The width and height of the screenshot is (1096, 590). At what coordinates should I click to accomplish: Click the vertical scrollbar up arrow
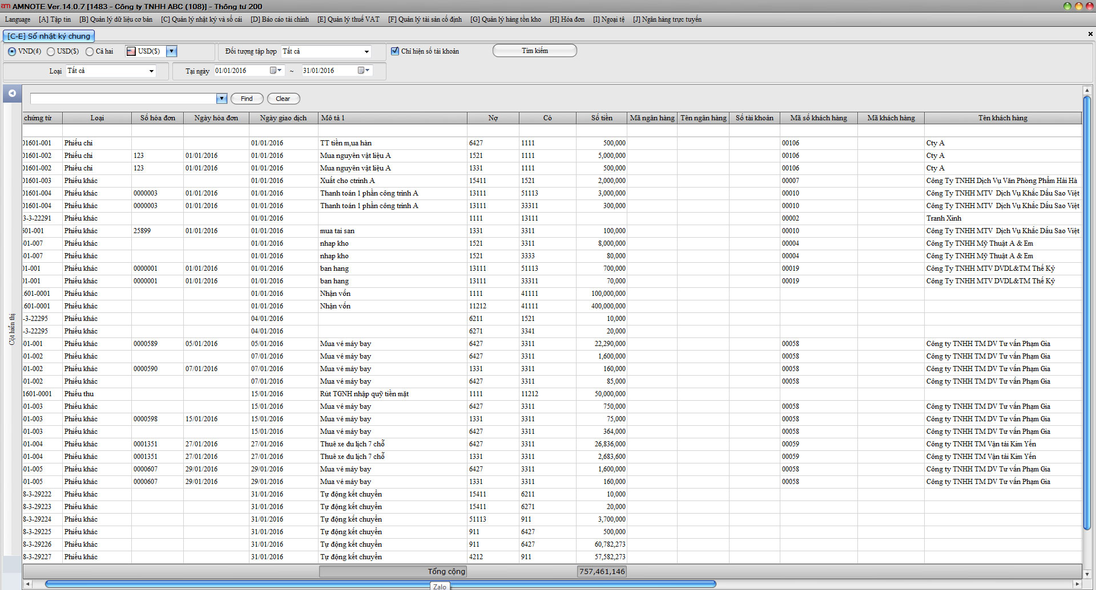tap(1087, 91)
